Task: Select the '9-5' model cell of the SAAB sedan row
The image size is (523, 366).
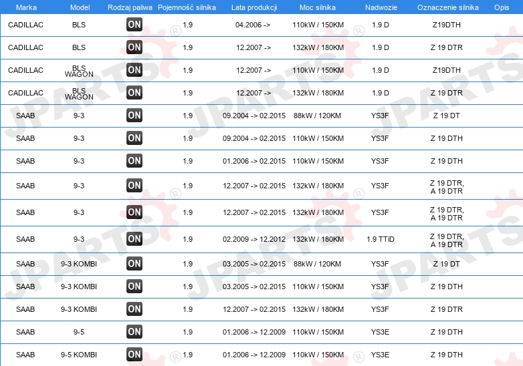Action: pos(79,332)
